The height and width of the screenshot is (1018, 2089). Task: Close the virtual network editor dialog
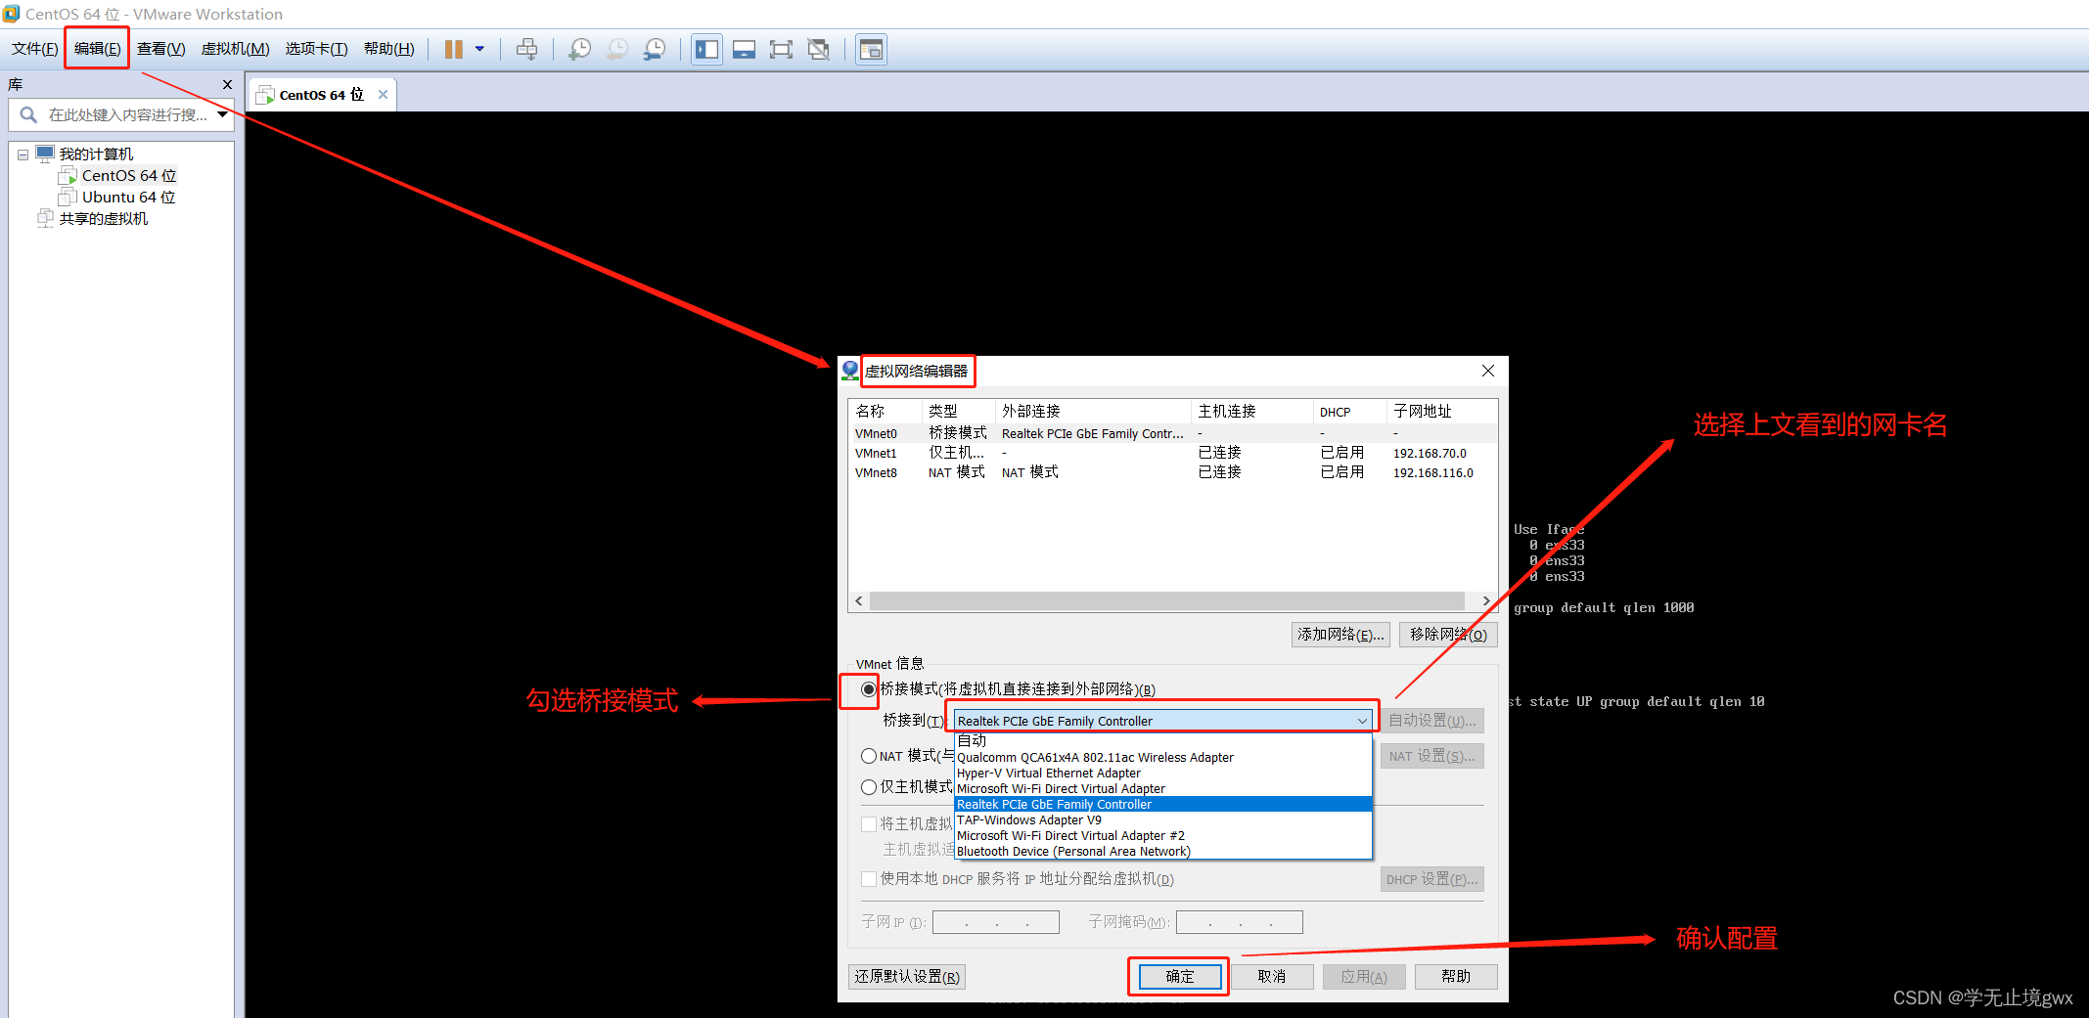(1488, 371)
